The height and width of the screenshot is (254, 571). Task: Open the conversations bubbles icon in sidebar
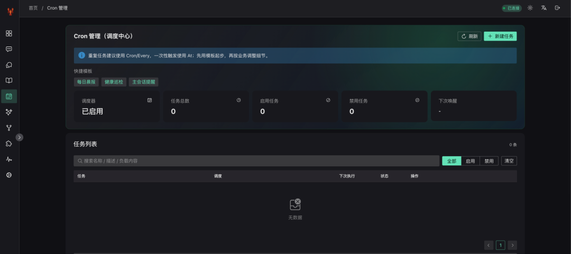point(9,65)
